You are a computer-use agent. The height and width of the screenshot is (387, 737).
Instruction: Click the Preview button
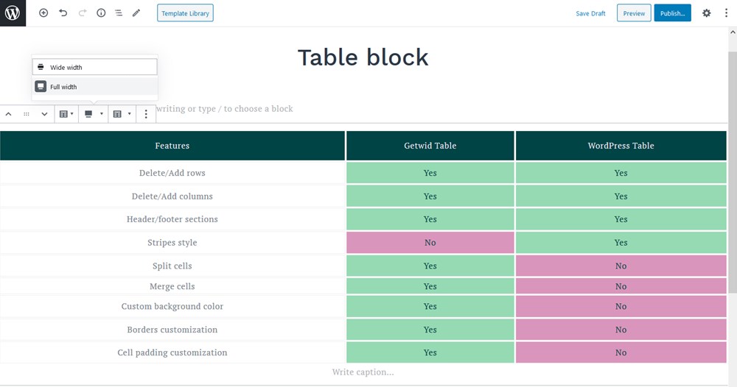(634, 13)
